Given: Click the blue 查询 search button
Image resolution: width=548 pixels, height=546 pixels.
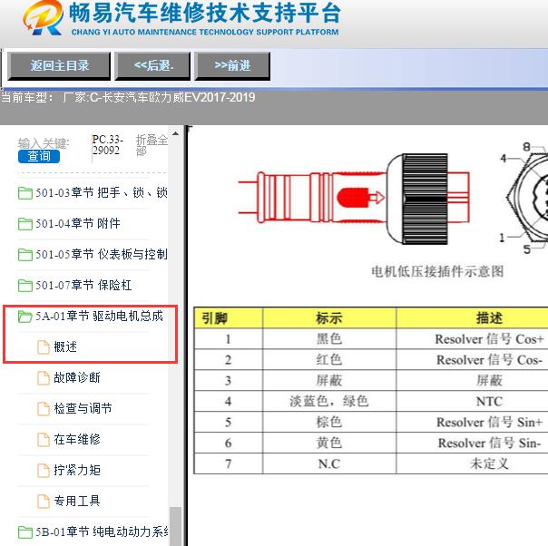Looking at the screenshot, I should (39, 156).
